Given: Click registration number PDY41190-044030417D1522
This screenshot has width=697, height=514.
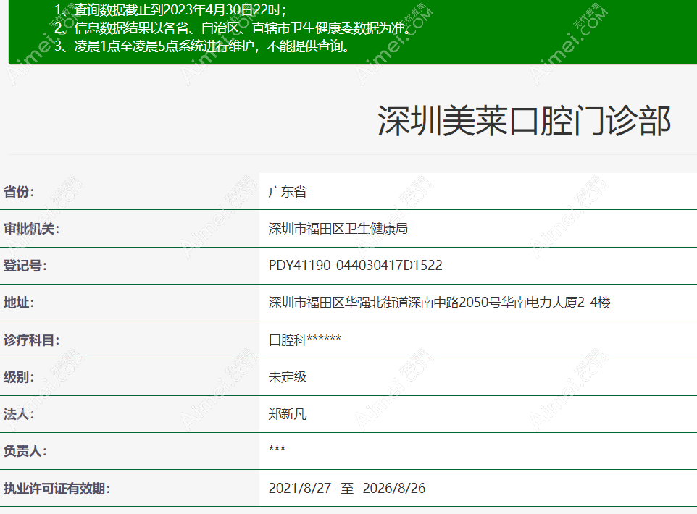Looking at the screenshot, I should click(356, 266).
